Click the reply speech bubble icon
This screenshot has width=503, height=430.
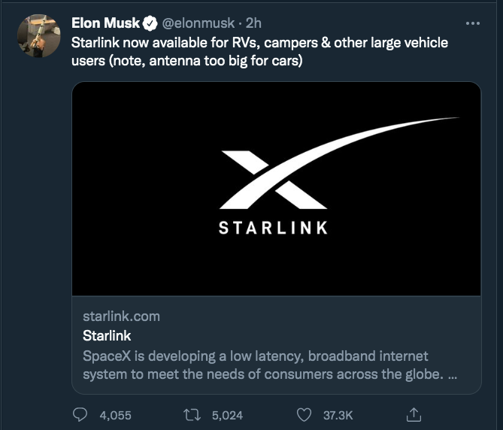point(81,414)
